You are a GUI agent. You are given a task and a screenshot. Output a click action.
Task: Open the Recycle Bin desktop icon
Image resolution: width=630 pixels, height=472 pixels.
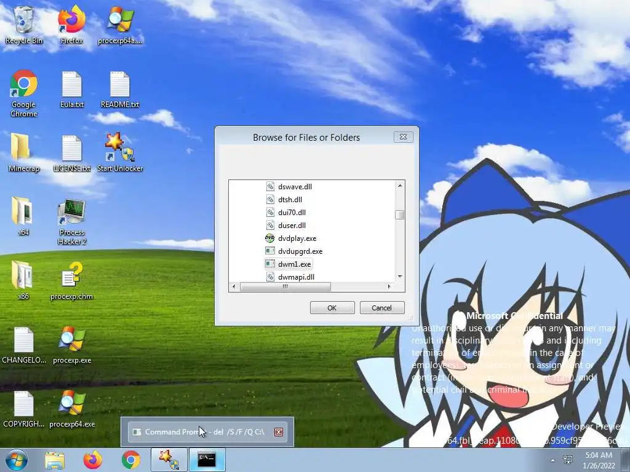(x=24, y=25)
